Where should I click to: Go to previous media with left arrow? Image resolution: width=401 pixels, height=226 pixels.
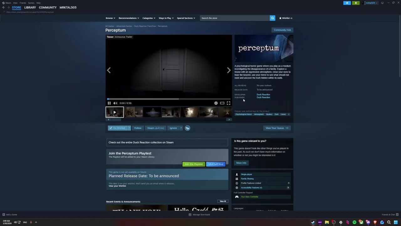click(x=109, y=70)
